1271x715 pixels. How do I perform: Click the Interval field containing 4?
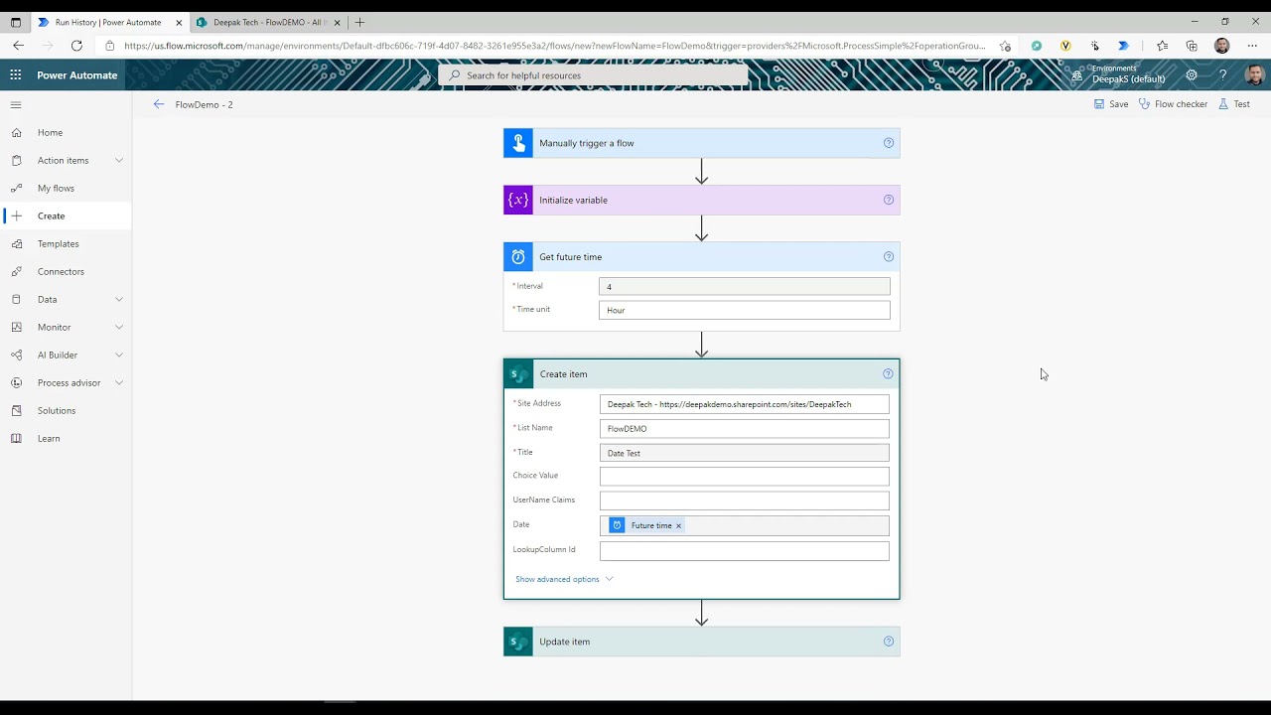click(744, 287)
